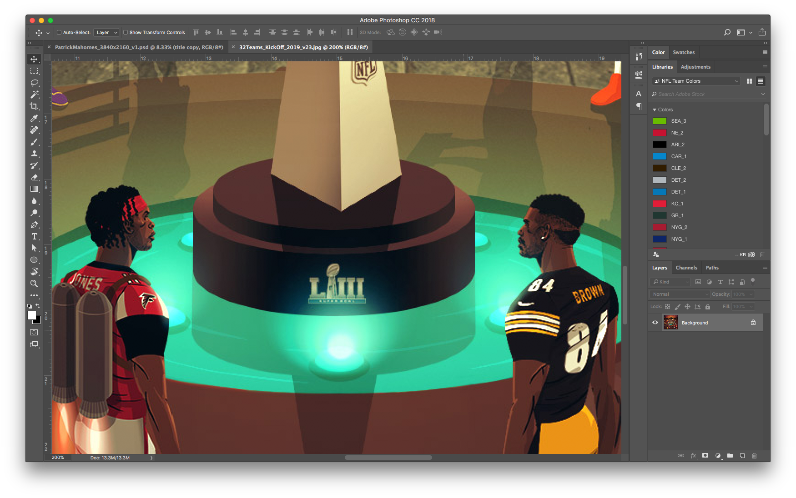Select the Dodge tool
Screen dimensions: 796x498
34,213
